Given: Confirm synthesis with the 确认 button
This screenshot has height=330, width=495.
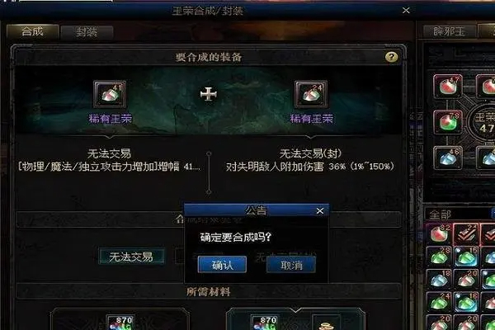Looking at the screenshot, I should tap(222, 265).
